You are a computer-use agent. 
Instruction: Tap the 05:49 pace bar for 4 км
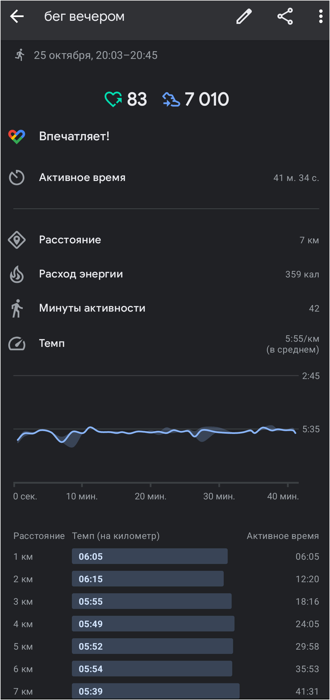coord(153,624)
